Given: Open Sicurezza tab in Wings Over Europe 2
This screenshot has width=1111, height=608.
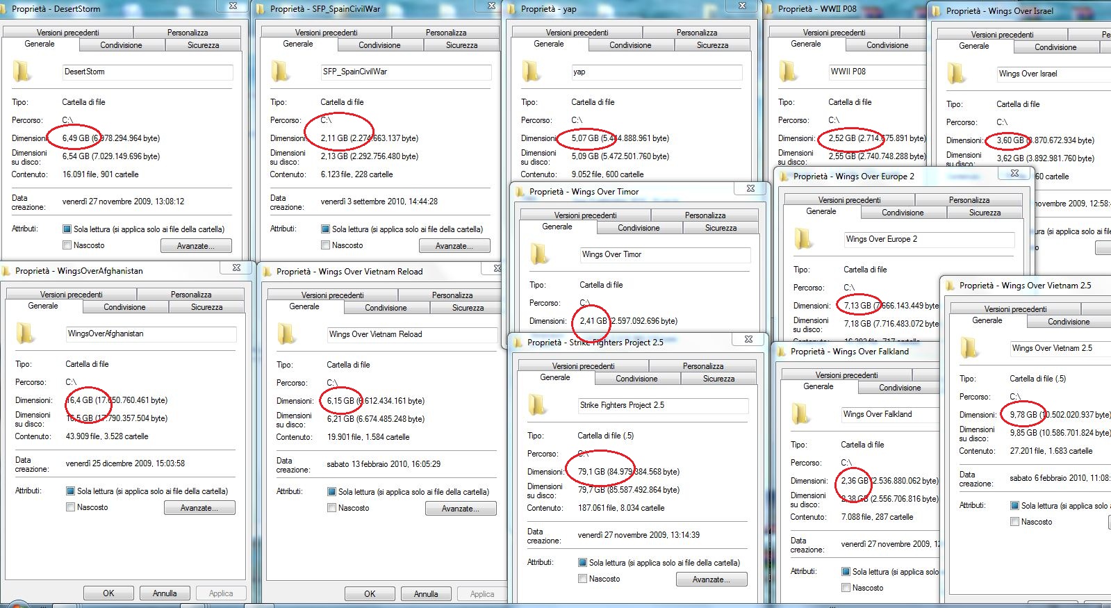Looking at the screenshot, I should (x=985, y=213).
